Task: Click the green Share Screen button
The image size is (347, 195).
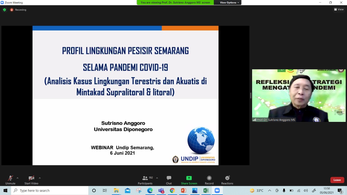Action: coord(189,180)
